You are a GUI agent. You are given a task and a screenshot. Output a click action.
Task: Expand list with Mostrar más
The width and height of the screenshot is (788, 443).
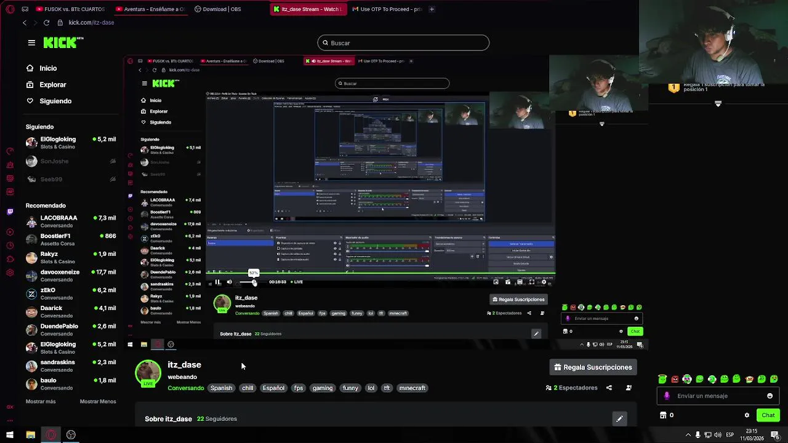pos(41,402)
